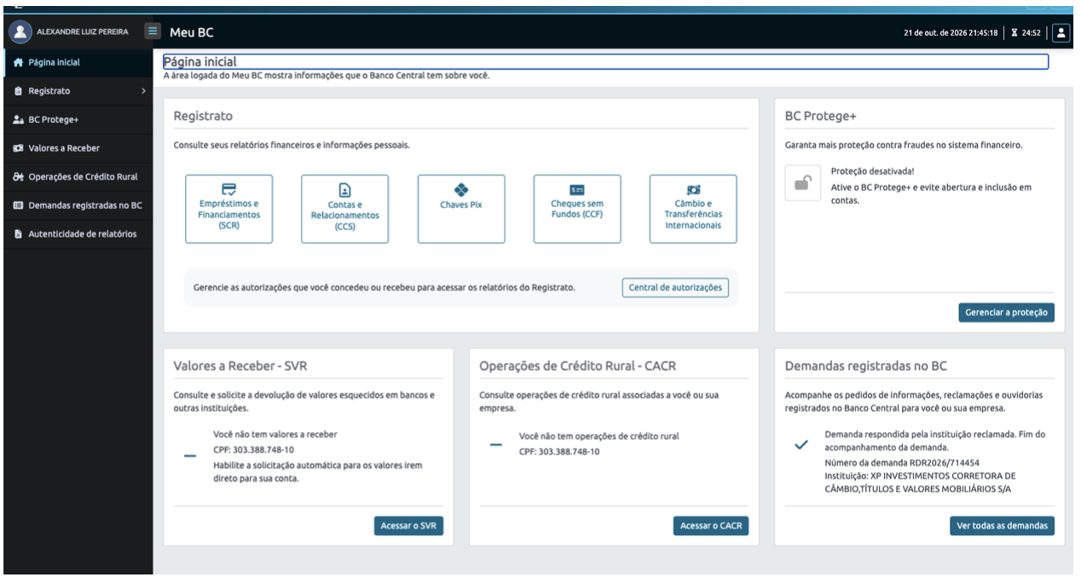Click the 24:52 session countdown
The height and width of the screenshot is (583, 1081).
click(x=1032, y=32)
